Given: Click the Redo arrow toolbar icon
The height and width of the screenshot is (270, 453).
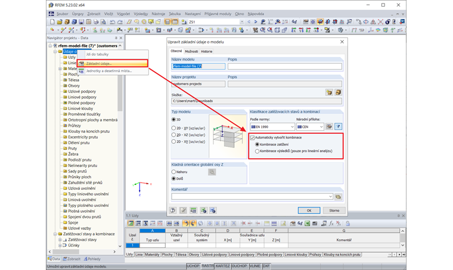Looking at the screenshot, I should tap(120, 22).
